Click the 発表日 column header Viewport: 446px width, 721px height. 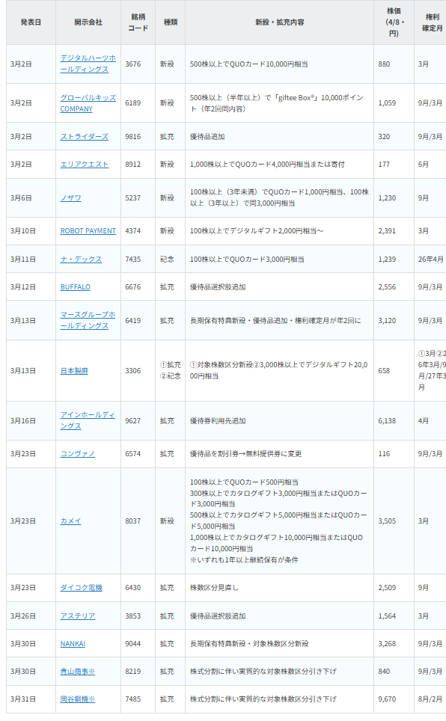point(31,22)
